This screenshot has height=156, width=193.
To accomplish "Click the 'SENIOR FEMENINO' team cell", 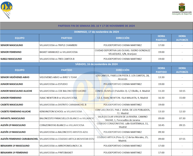I will (19, 52).
